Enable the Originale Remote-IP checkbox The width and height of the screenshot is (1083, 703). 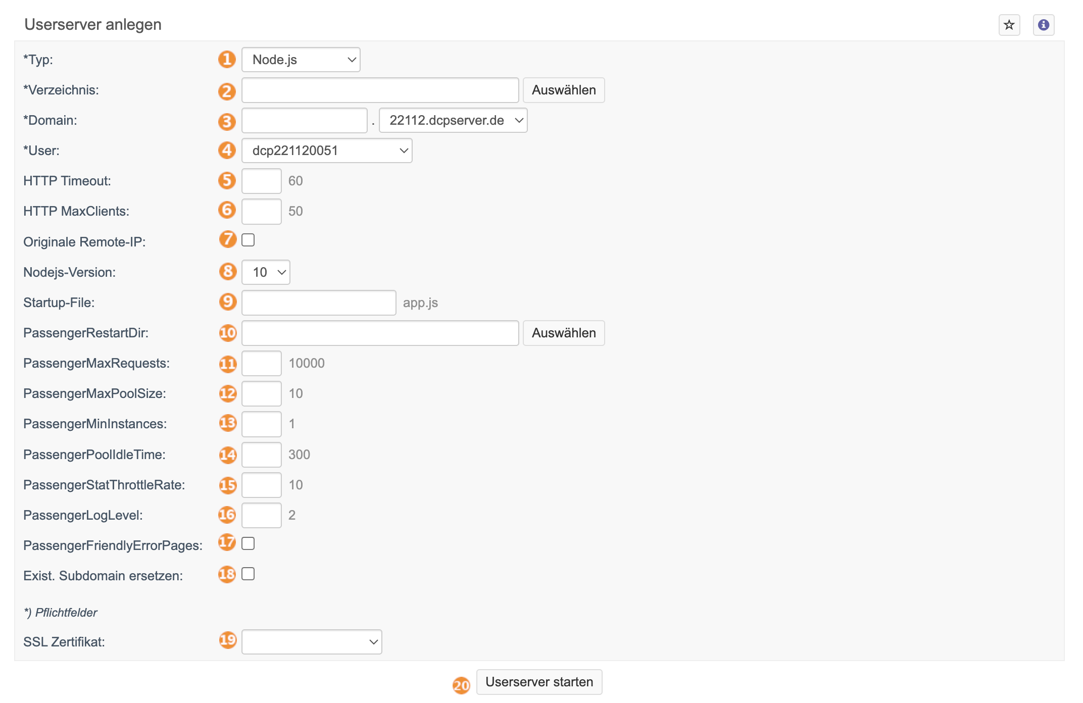pos(248,240)
